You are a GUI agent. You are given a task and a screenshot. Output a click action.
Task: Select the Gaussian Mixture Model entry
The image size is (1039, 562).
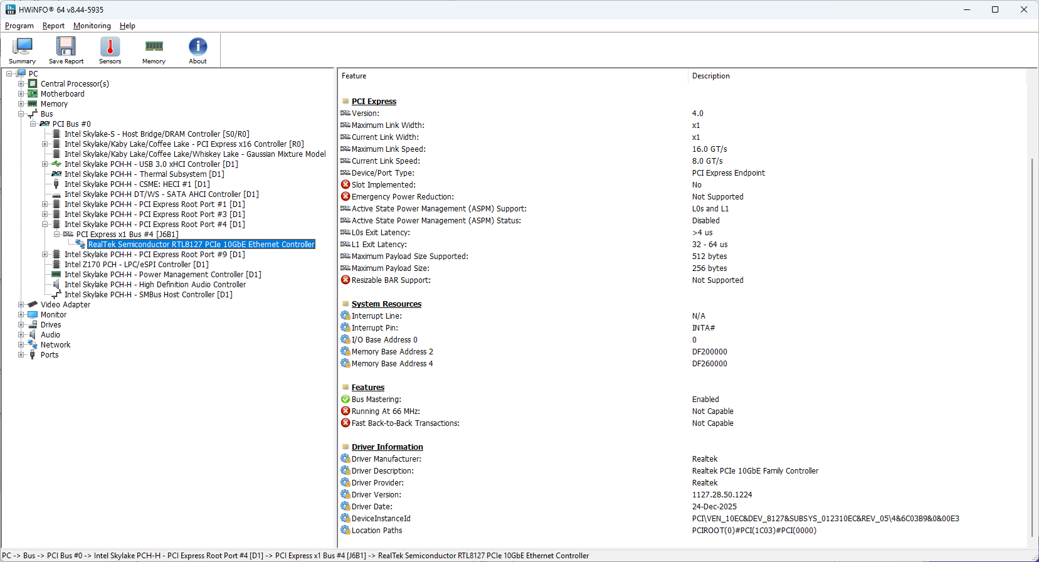click(195, 154)
